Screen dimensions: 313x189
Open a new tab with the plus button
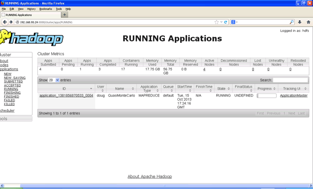[65, 15]
